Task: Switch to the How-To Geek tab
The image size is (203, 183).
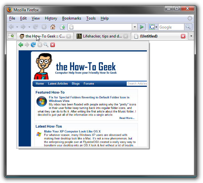Action: tap(45, 36)
